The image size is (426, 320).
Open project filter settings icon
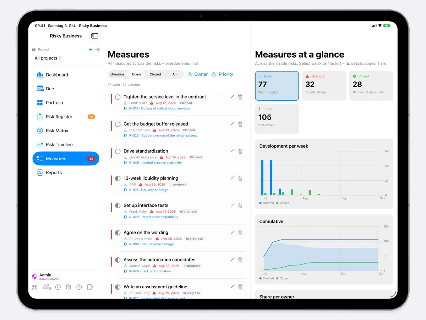(x=98, y=49)
